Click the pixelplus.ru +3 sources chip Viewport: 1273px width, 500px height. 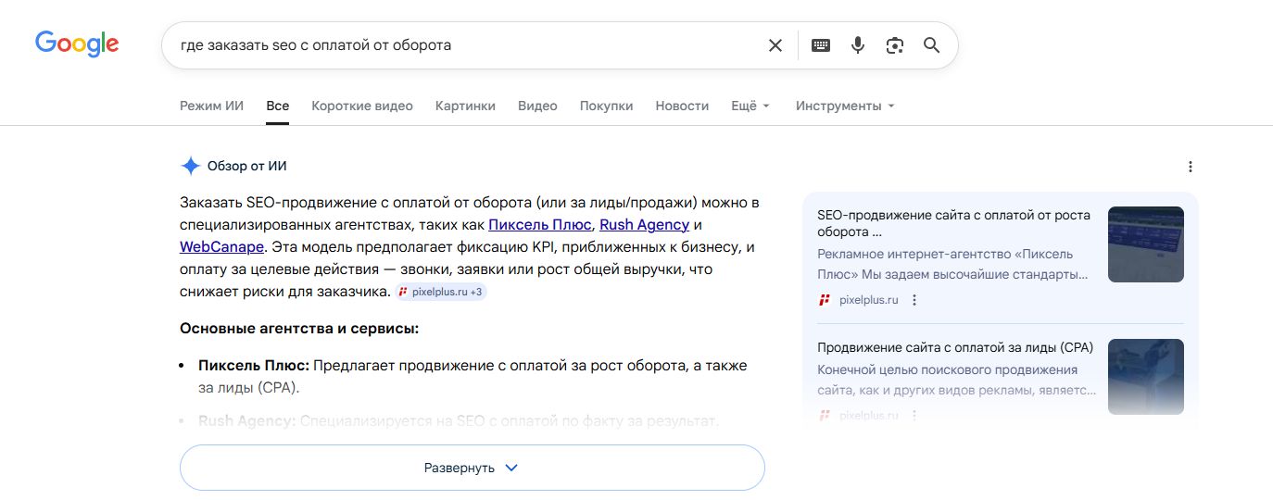coord(441,293)
